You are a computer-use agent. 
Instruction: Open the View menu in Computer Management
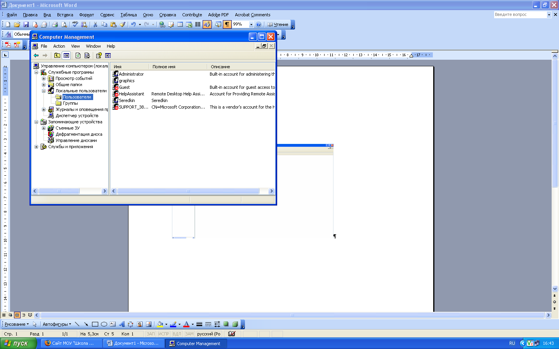tap(75, 46)
